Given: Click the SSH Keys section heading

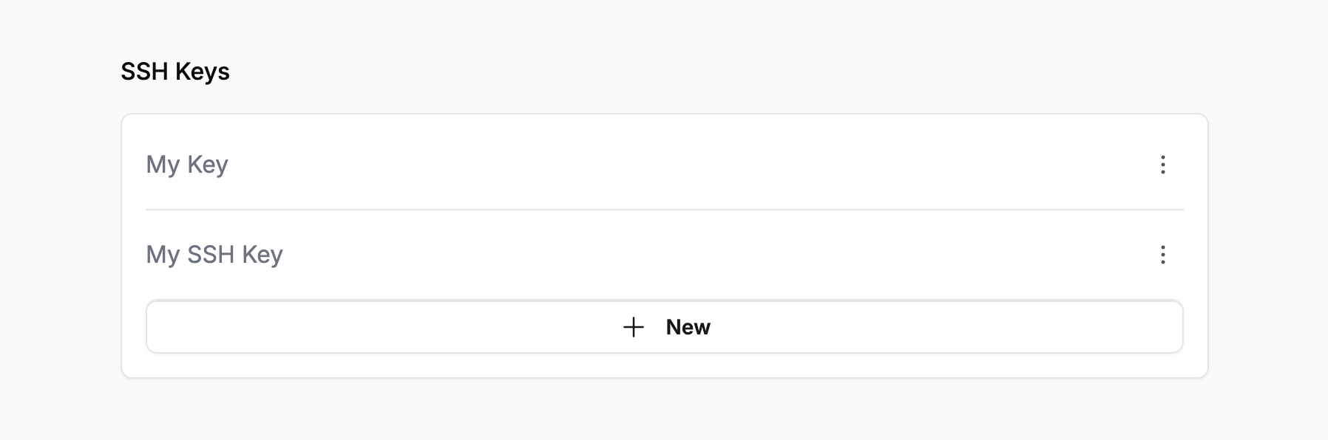Looking at the screenshot, I should pos(175,72).
